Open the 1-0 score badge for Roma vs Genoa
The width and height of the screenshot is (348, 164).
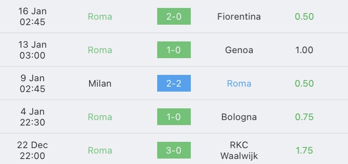174,50
